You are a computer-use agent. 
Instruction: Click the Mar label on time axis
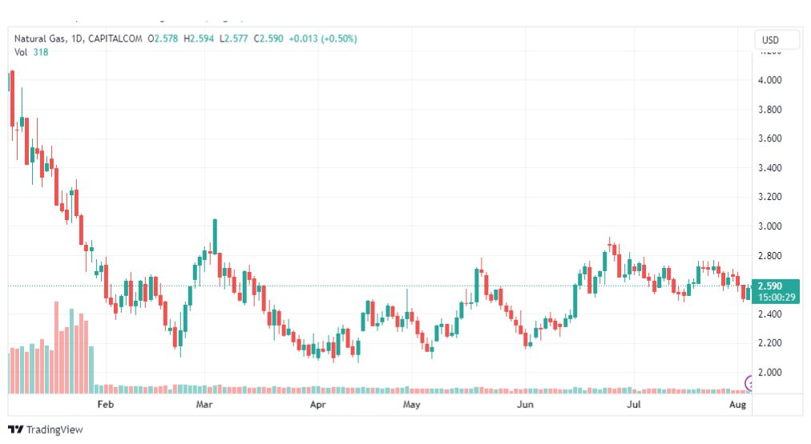point(204,404)
